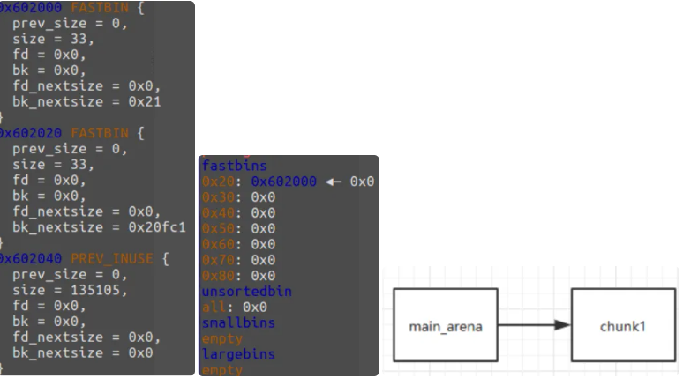Click the 0x602000 address in 0x20 fastbin
The height and width of the screenshot is (378, 683).
(x=286, y=181)
